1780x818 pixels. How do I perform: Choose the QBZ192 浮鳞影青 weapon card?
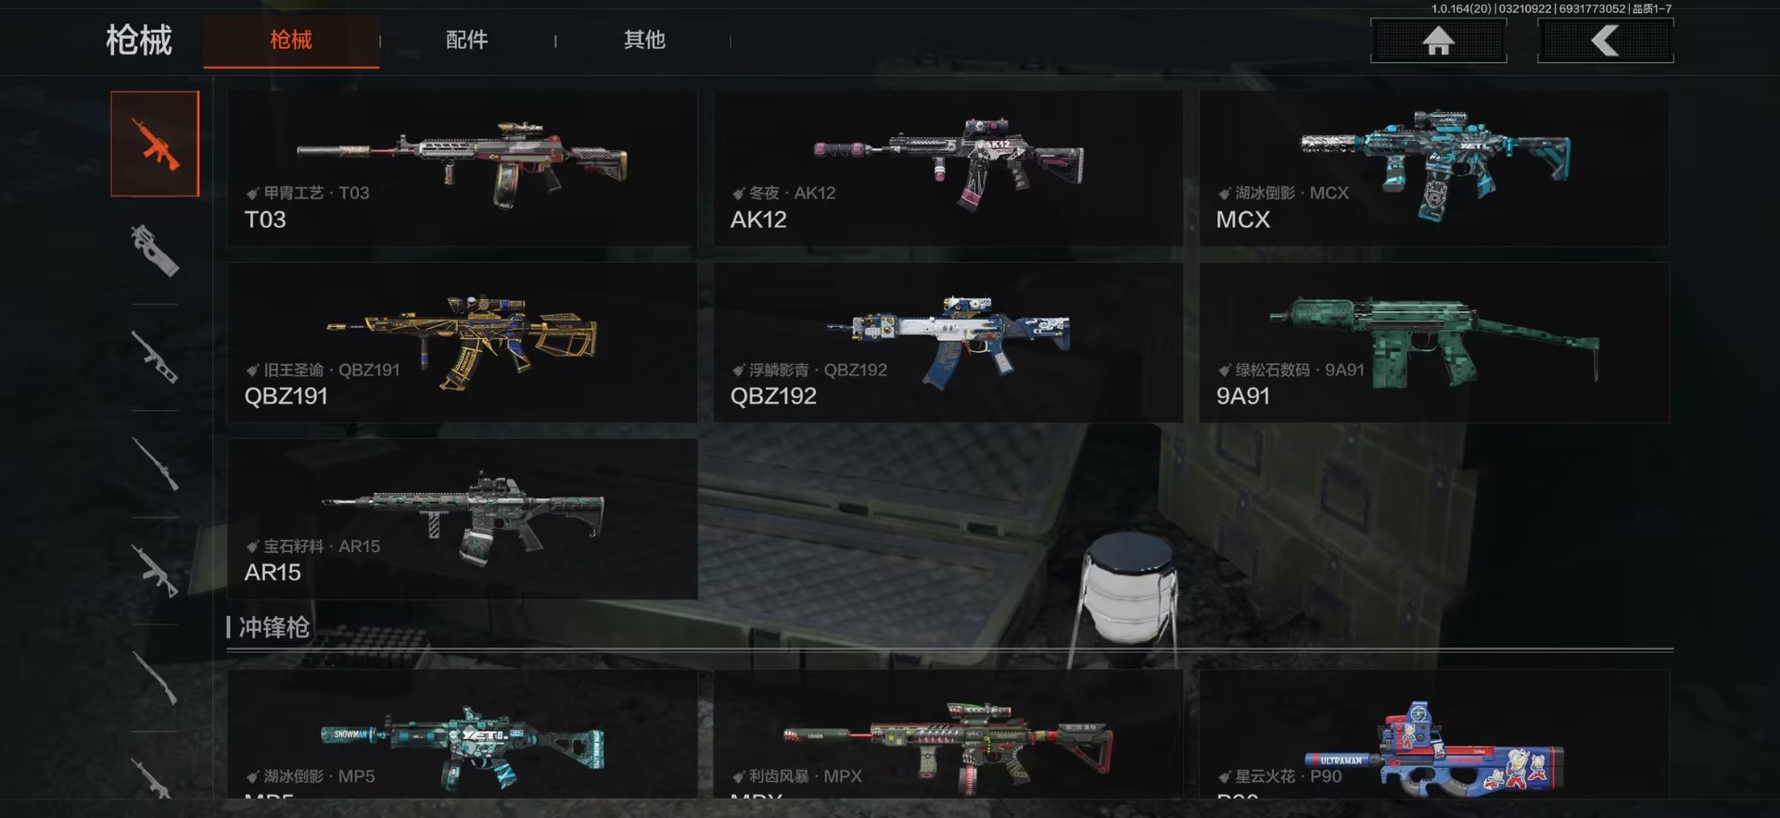948,343
